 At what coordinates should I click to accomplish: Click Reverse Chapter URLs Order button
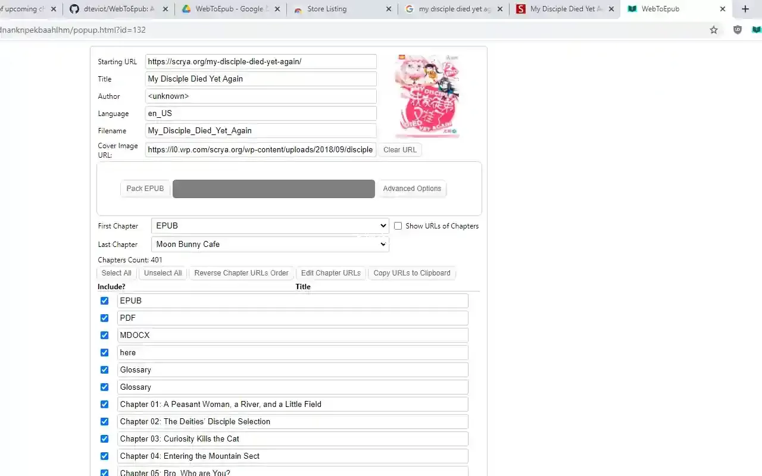click(x=241, y=273)
